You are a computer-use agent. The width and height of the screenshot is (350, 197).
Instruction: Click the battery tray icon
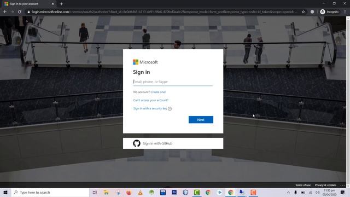coord(303,192)
